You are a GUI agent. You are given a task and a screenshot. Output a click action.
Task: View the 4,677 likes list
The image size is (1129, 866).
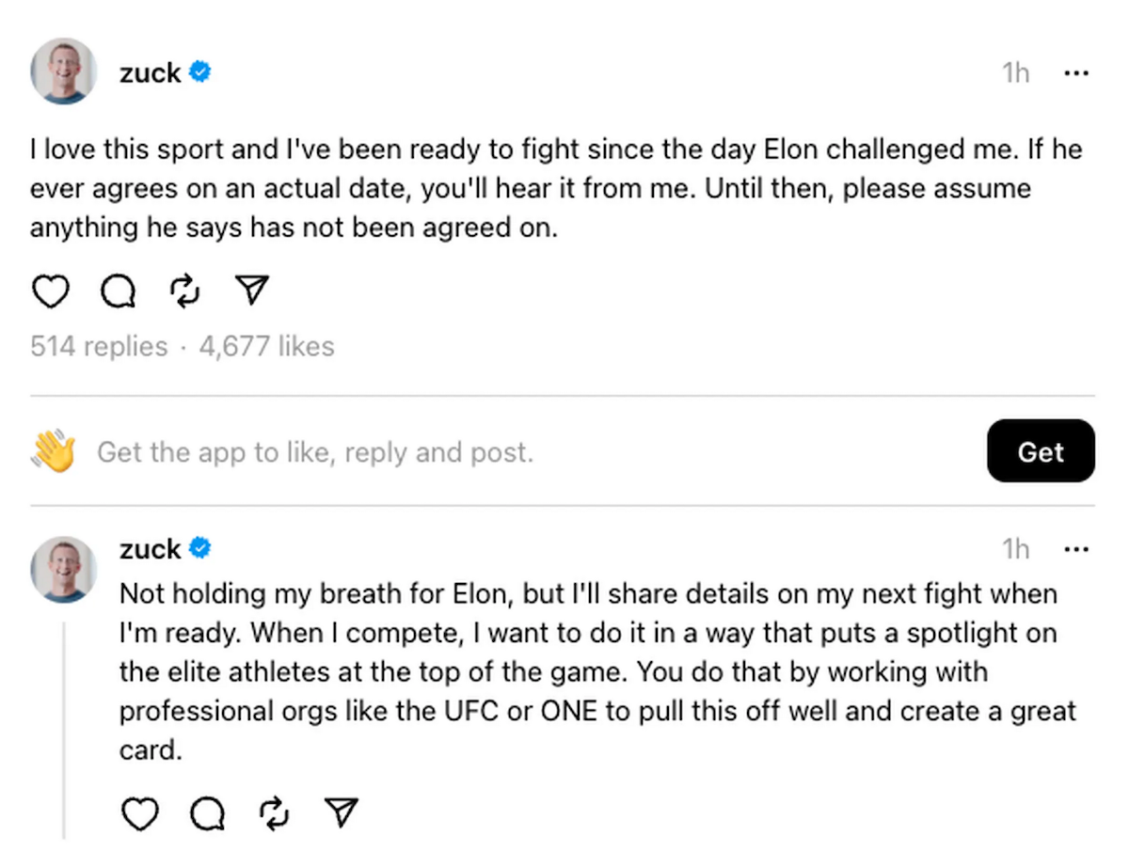[x=266, y=347]
